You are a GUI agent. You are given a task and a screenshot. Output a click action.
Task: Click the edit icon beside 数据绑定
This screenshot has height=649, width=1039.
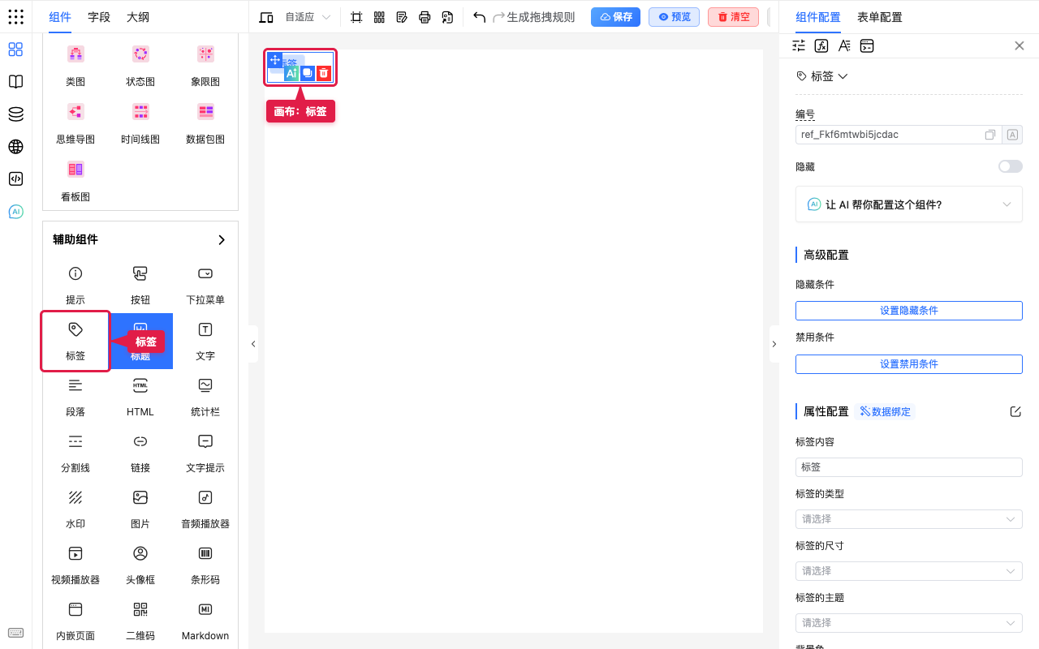1015,411
